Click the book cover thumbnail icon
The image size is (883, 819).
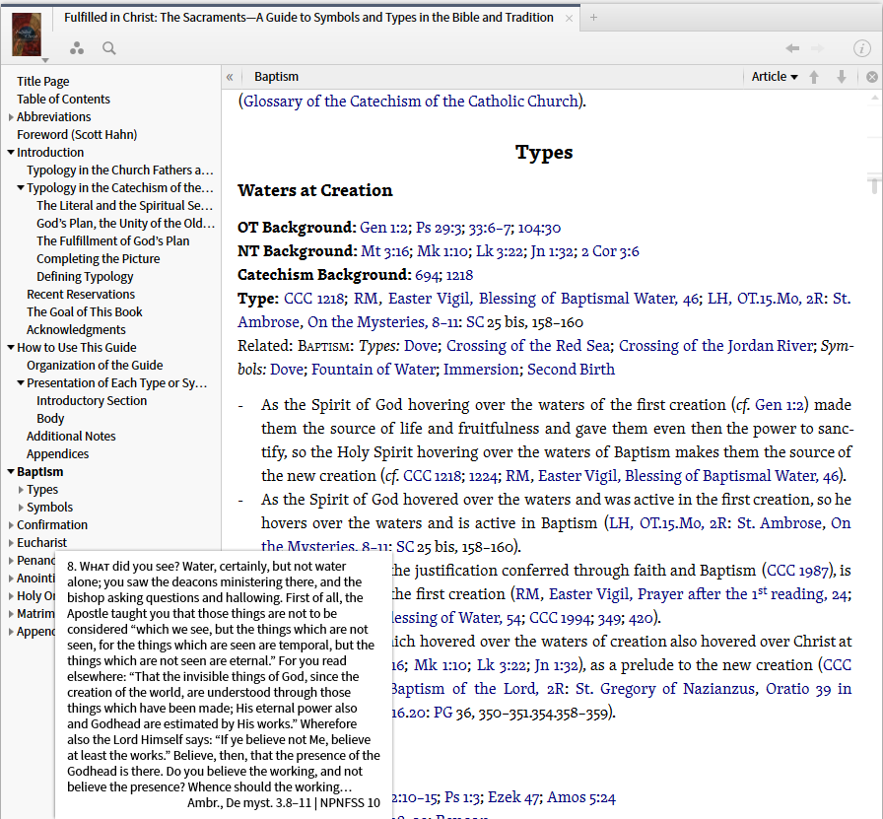tap(27, 34)
